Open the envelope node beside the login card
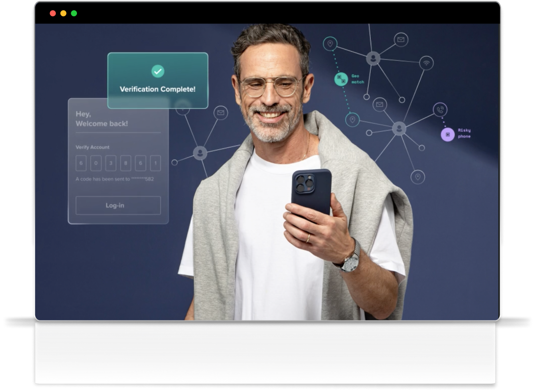The image size is (535, 392). (221, 113)
